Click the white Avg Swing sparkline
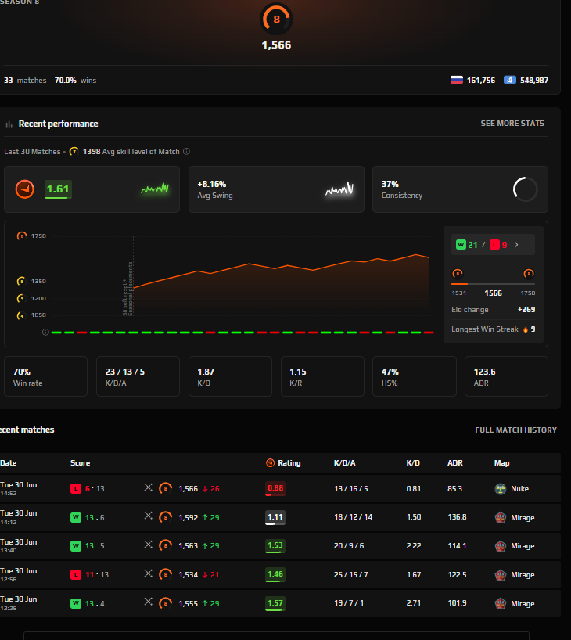The width and height of the screenshot is (571, 640). point(339,189)
